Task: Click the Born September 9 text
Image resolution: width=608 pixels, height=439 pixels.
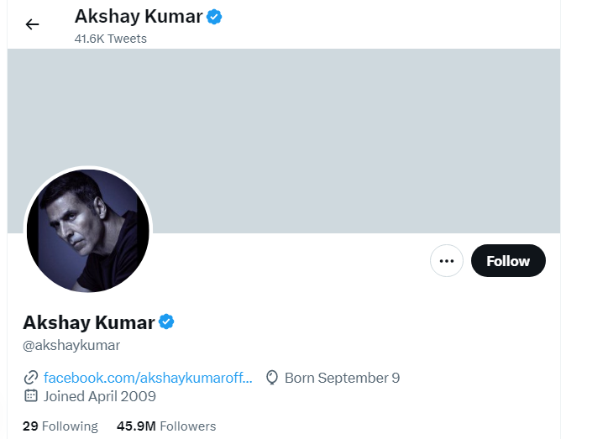Action: (x=342, y=378)
